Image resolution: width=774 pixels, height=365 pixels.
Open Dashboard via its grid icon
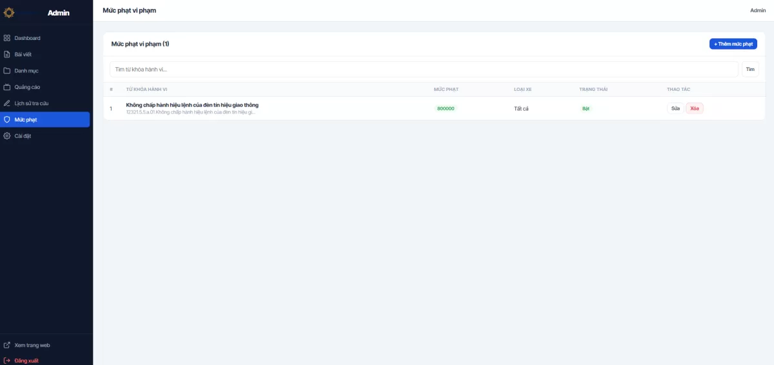(x=7, y=38)
